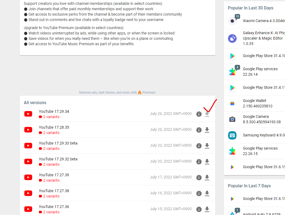Show 2 variants for YouTube 17.27.39

click(49, 180)
